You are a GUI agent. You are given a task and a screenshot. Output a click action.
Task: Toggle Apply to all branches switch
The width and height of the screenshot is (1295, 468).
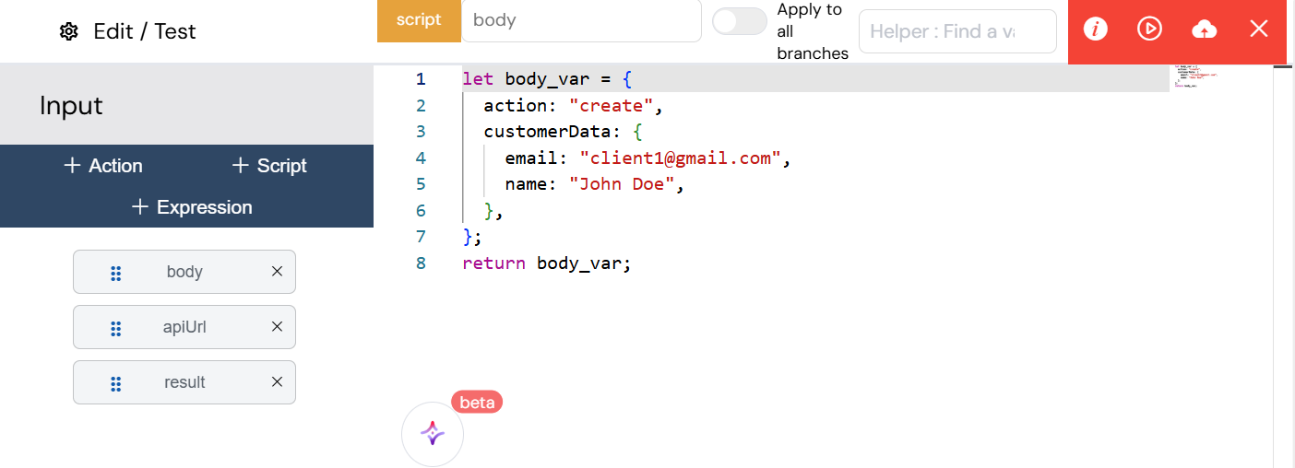click(739, 21)
